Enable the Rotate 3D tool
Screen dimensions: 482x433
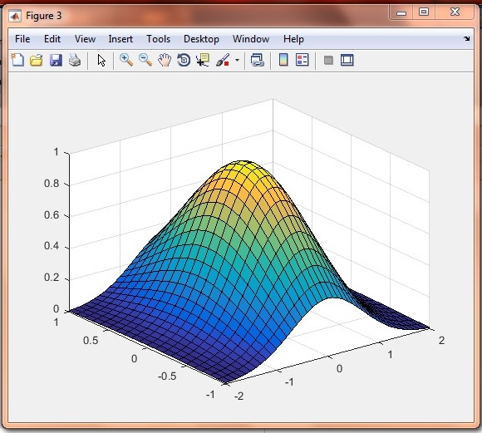coord(184,60)
